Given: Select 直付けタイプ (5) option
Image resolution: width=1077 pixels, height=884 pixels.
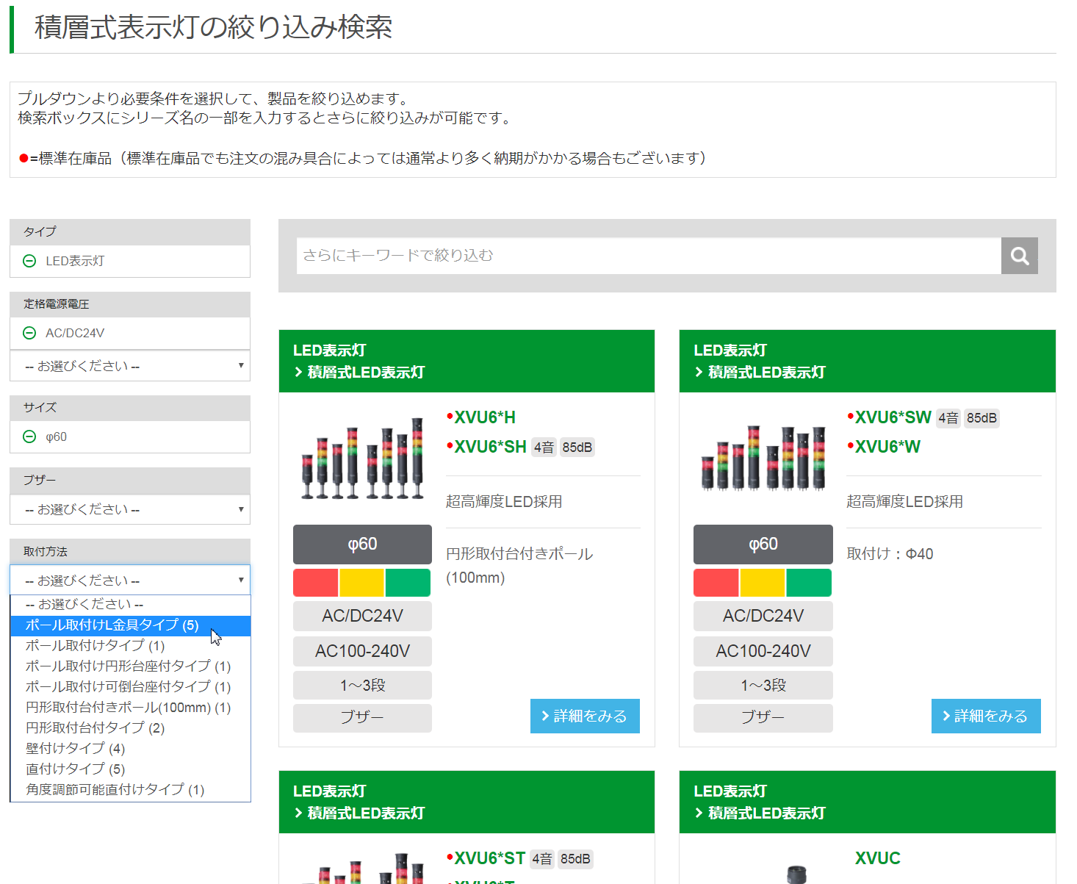Looking at the screenshot, I should click(x=76, y=769).
